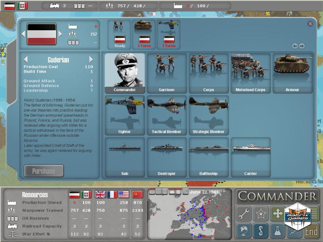Click the 'Railroad Capacity' row label
323x242 pixels.
pos(42,226)
